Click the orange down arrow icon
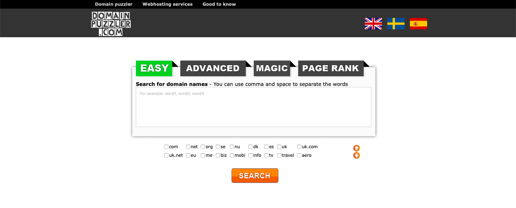Viewport: 516px width, 208px height. tap(357, 155)
